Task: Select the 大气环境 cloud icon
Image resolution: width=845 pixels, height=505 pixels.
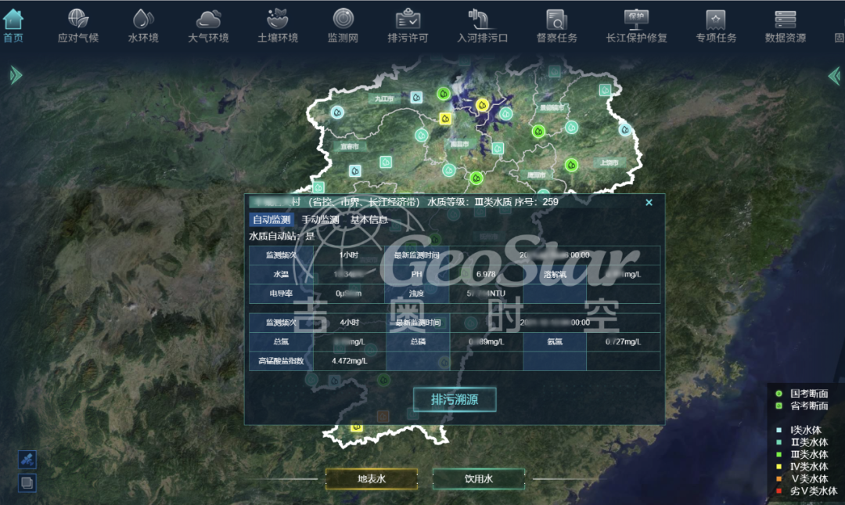Action: [208, 19]
